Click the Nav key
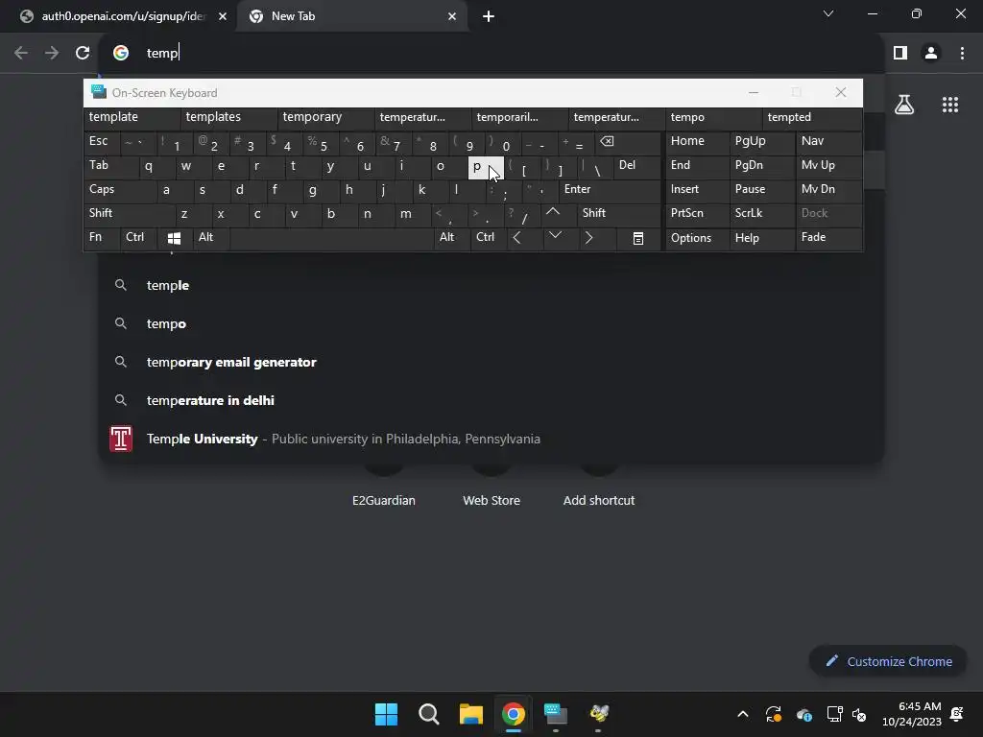This screenshot has width=983, height=737. coord(828,142)
